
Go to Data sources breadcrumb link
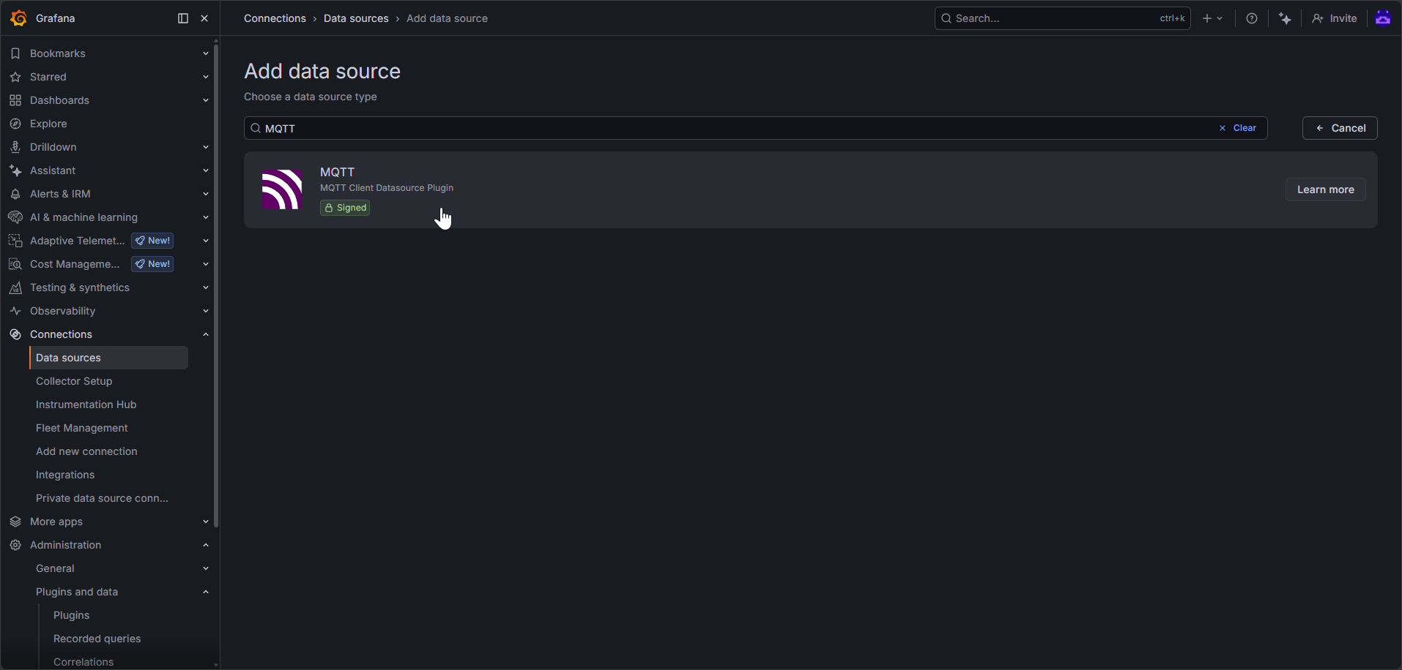[356, 18]
